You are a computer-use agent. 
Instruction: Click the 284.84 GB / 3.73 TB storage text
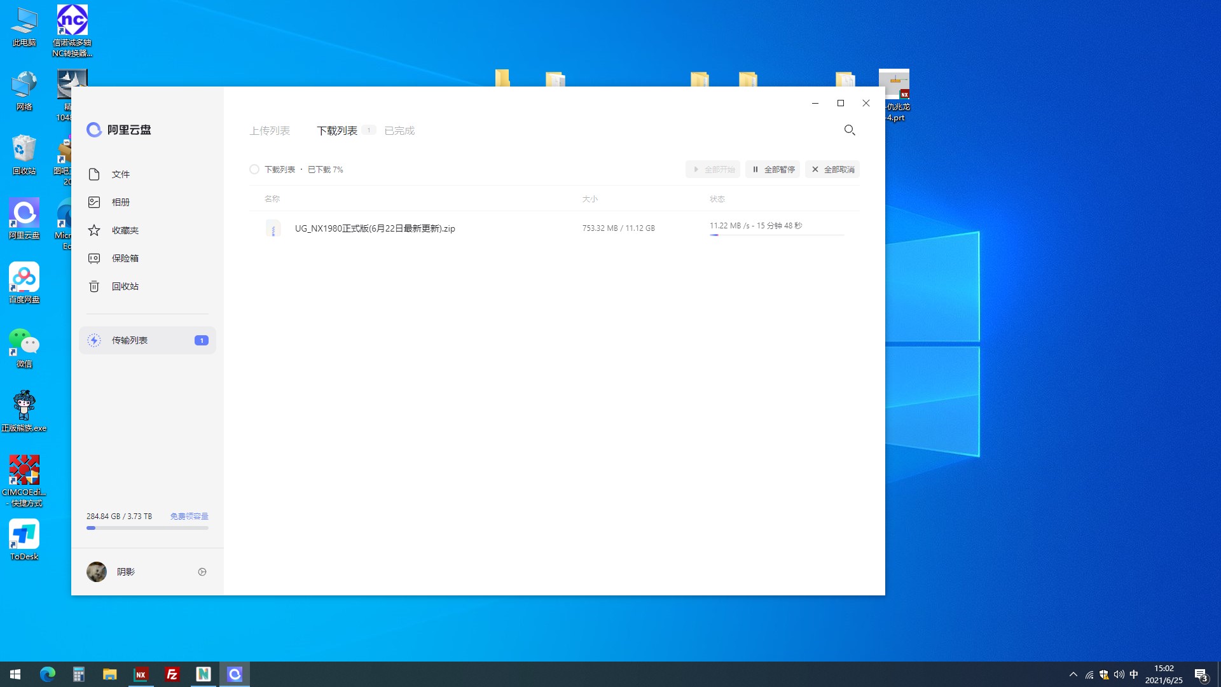119,517
